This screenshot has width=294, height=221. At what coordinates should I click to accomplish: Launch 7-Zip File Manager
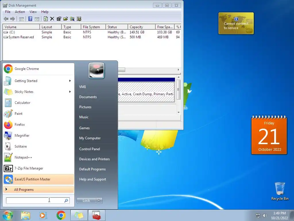tap(38, 168)
